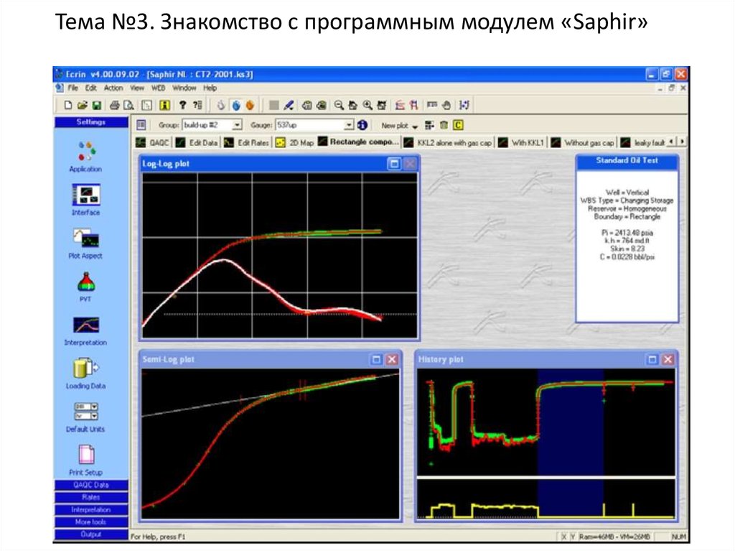The width and height of the screenshot is (735, 551).
Task: Click the blue mouse icon in the toolbar
Action: pos(235,105)
